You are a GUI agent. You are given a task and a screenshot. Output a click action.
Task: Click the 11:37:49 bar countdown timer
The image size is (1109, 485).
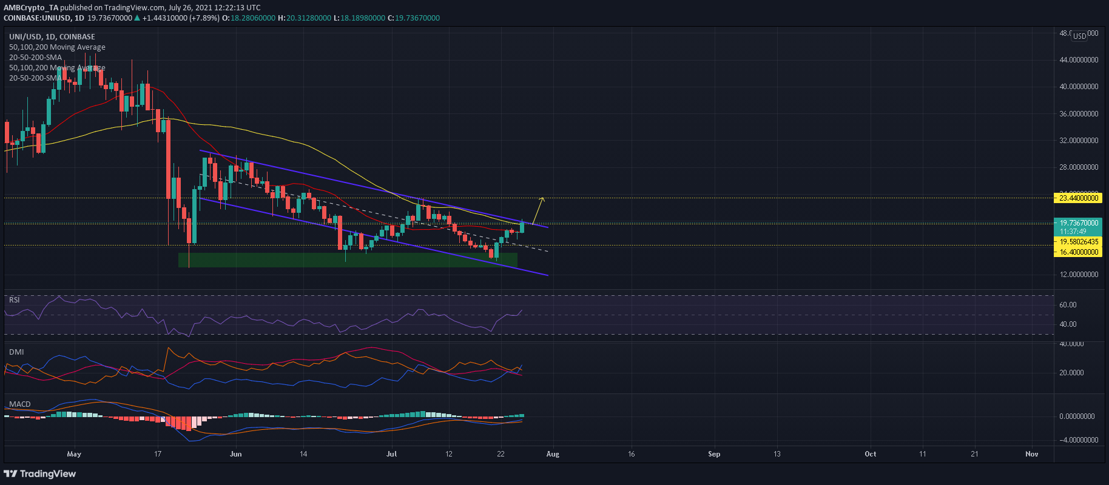(1073, 232)
